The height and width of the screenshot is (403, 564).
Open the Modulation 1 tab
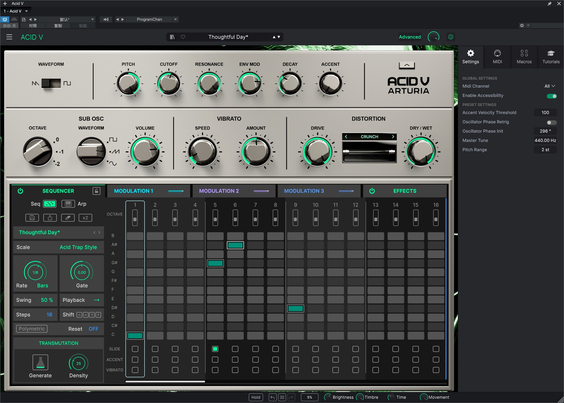pyautogui.click(x=148, y=191)
